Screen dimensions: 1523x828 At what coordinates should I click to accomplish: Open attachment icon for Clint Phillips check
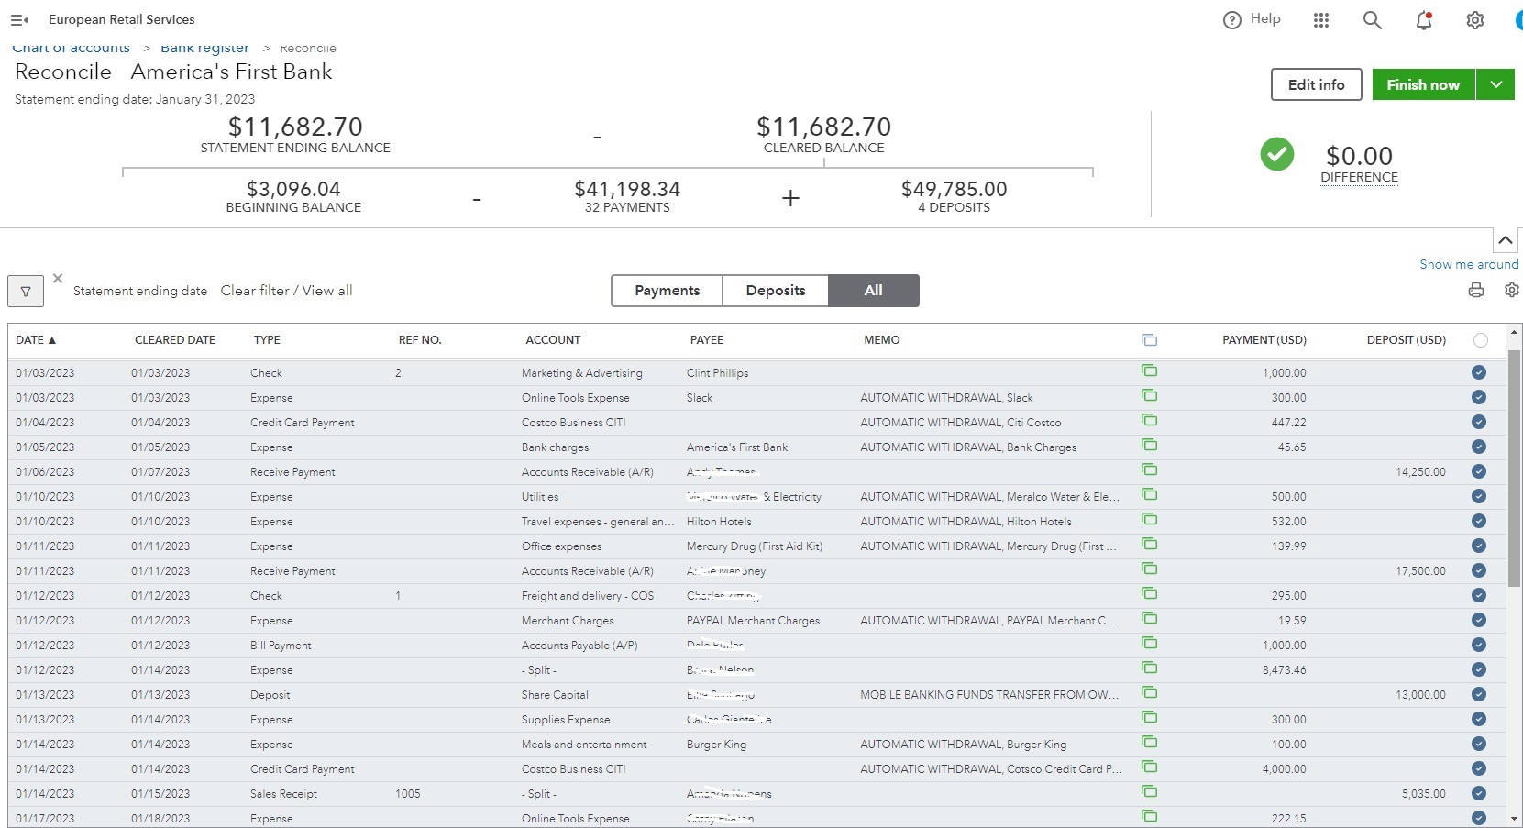(1149, 371)
